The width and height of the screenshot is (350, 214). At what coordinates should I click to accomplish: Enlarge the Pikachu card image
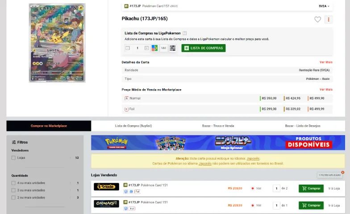click(x=57, y=43)
